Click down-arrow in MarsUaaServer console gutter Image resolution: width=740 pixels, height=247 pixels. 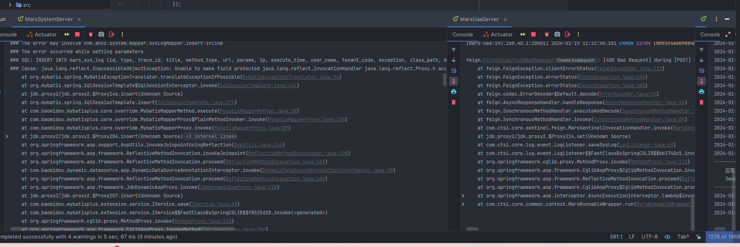pos(454,60)
